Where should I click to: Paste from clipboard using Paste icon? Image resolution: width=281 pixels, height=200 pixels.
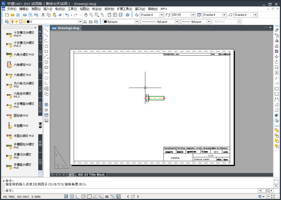click(54, 15)
